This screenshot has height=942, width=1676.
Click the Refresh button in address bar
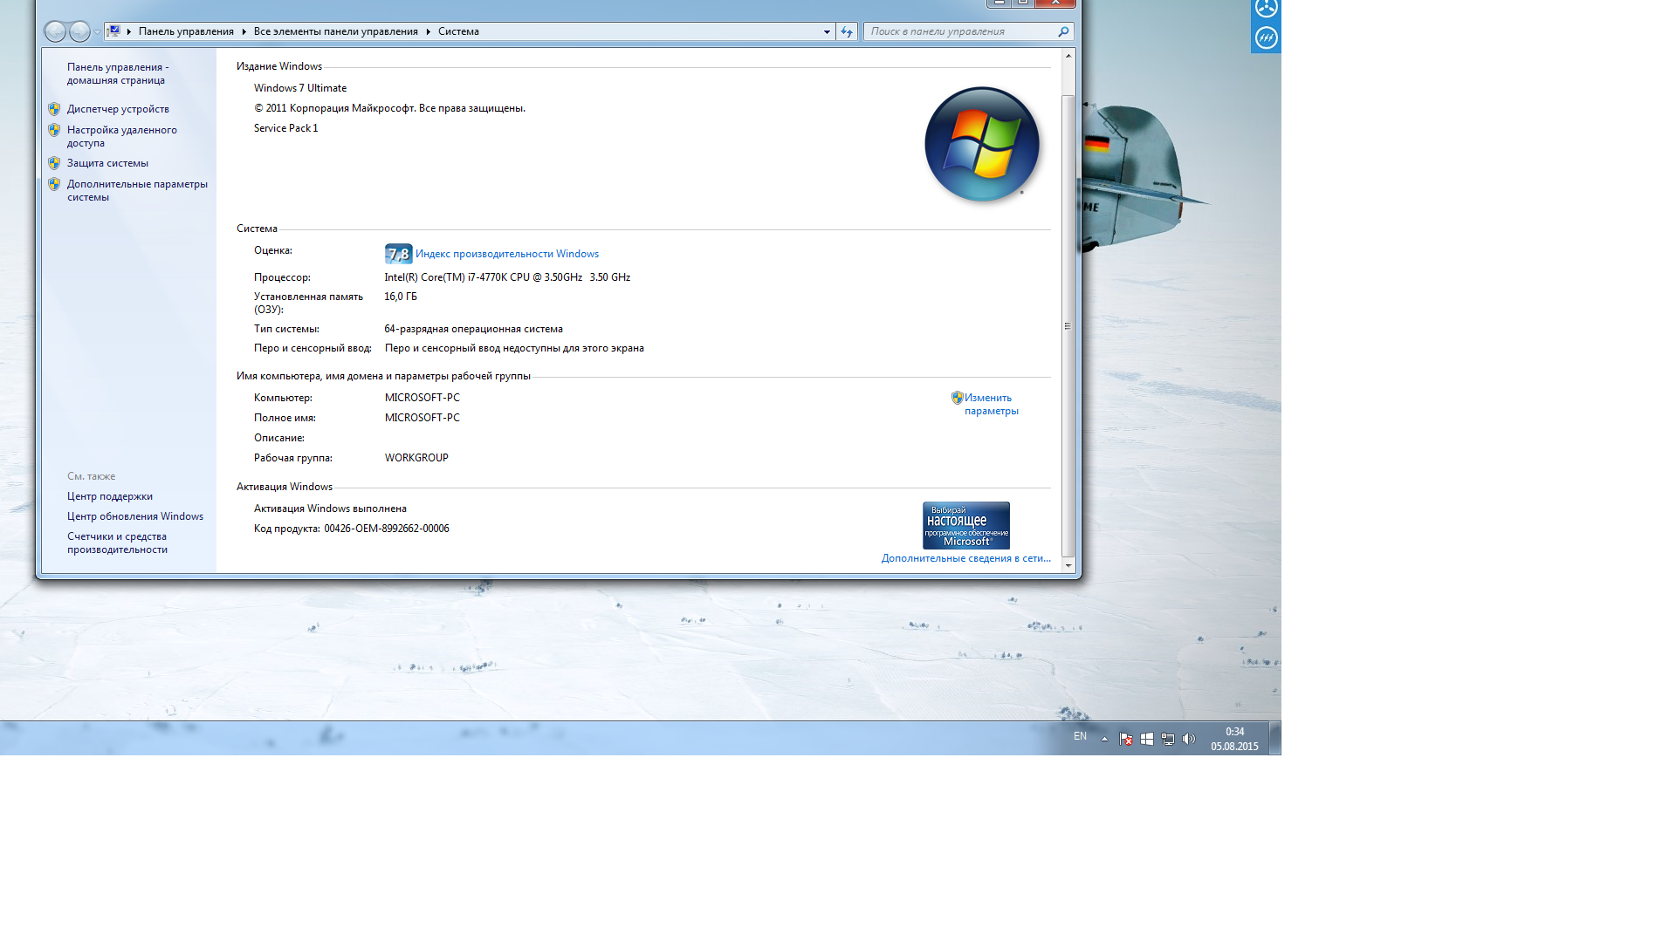tap(847, 31)
